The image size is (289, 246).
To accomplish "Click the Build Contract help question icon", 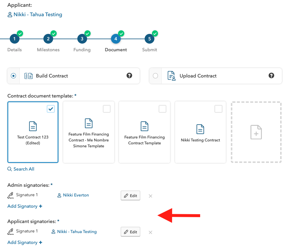I will (x=129, y=76).
